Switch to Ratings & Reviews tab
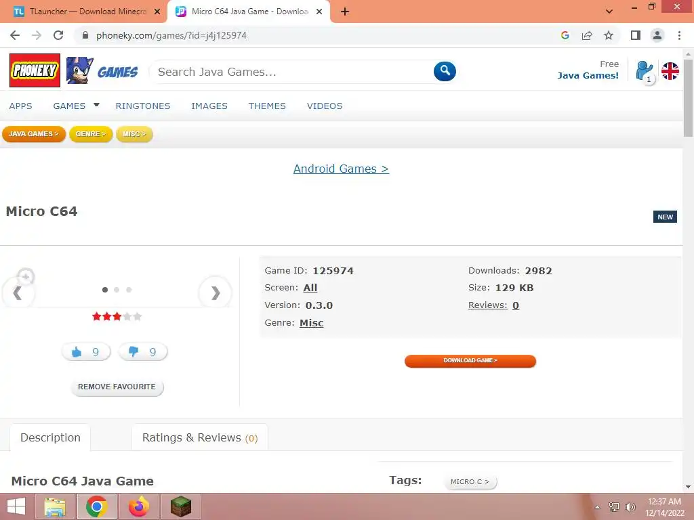 (x=200, y=438)
